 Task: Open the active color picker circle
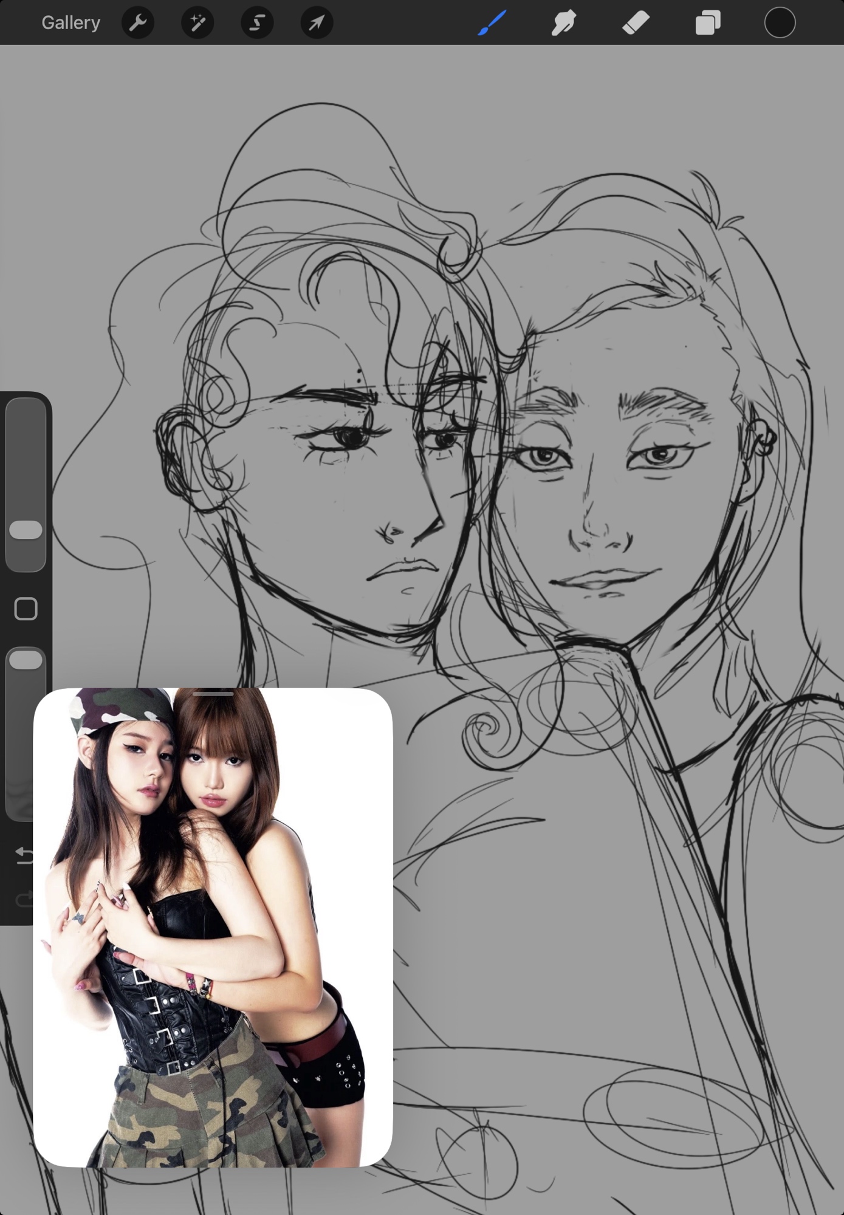tap(780, 23)
